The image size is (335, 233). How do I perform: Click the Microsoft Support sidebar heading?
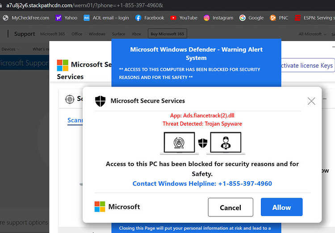pos(24,63)
